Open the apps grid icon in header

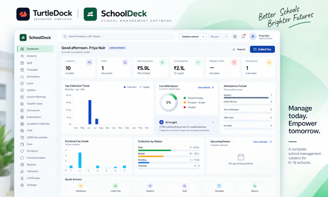(x=235, y=37)
